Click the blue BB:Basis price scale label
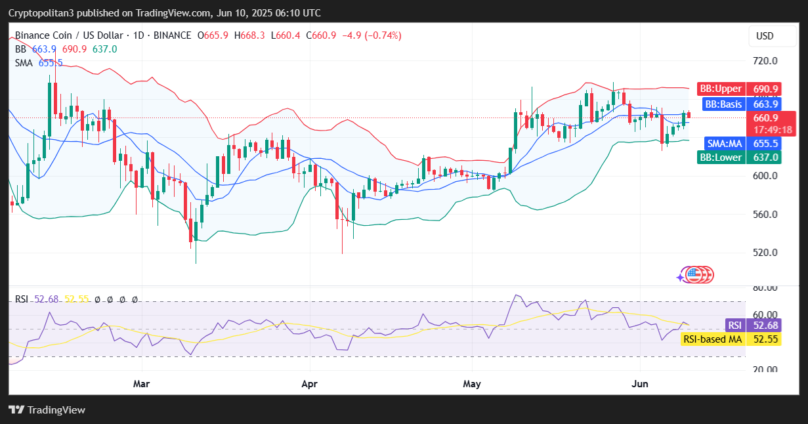This screenshot has width=808, height=424. [x=742, y=104]
